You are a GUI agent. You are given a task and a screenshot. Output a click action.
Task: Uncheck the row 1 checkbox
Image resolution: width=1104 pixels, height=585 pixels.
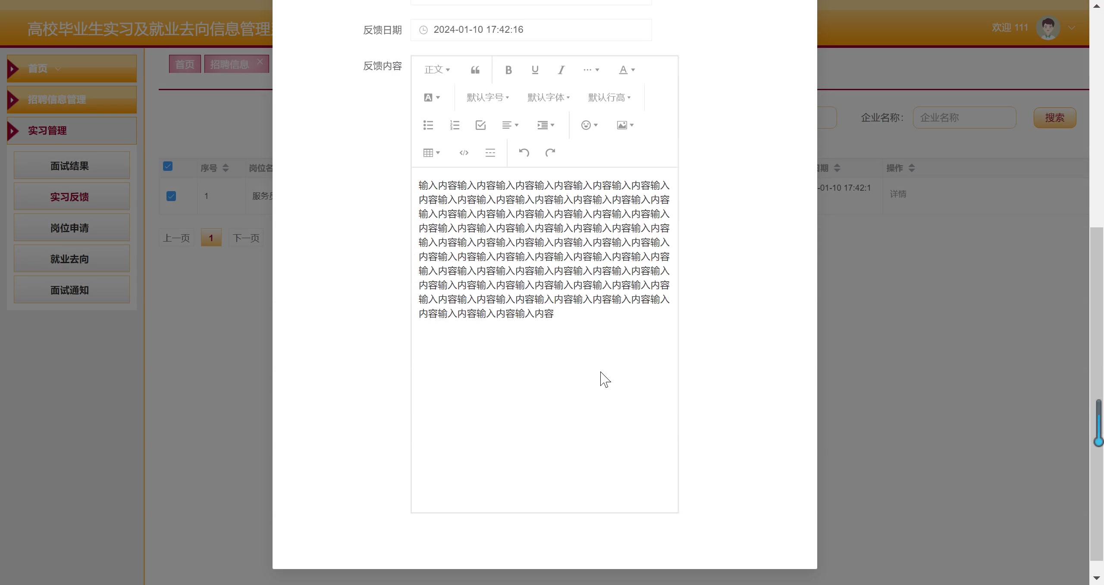[x=171, y=196]
